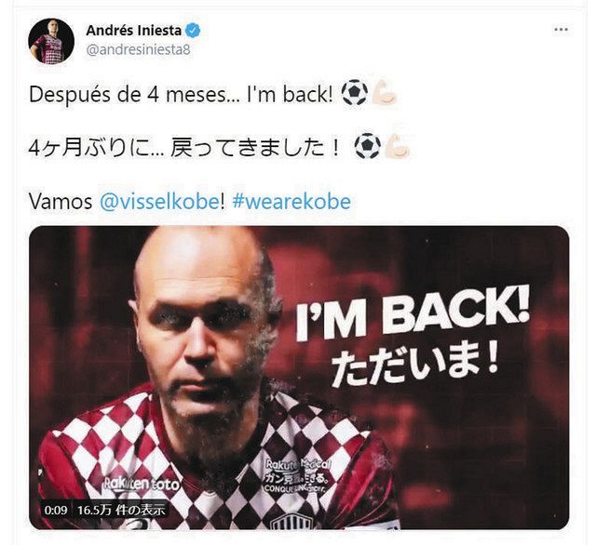Open the tweet's three-dot more menu
The image size is (596, 545).
pos(561,30)
